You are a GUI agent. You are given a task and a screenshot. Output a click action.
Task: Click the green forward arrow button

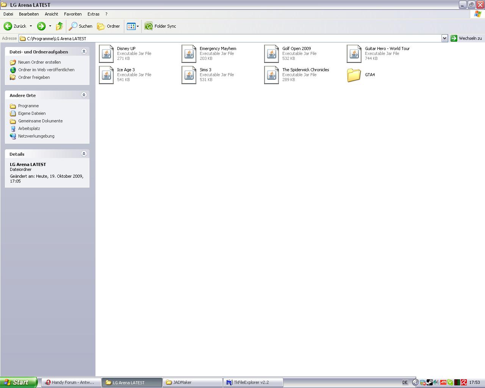click(x=41, y=26)
